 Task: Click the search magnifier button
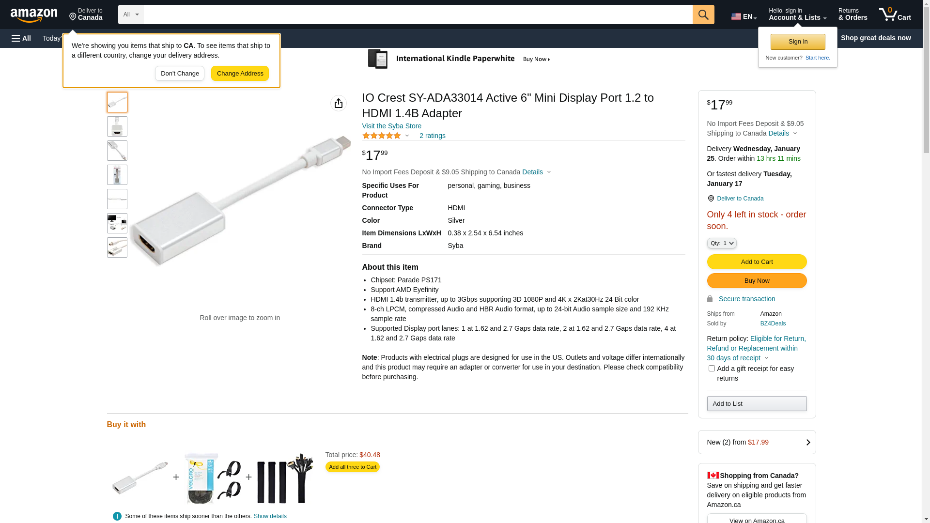[x=703, y=15]
